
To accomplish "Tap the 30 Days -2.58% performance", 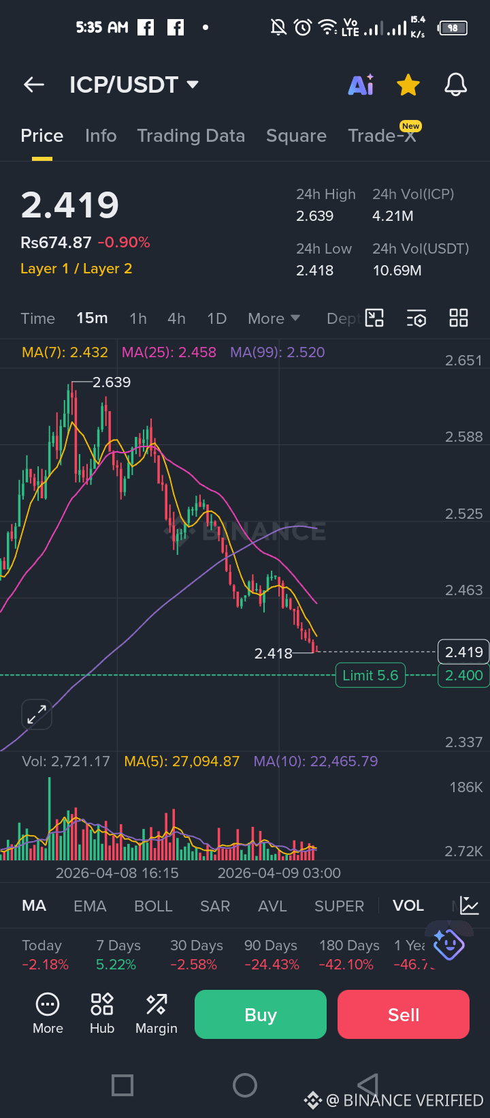I will point(197,954).
